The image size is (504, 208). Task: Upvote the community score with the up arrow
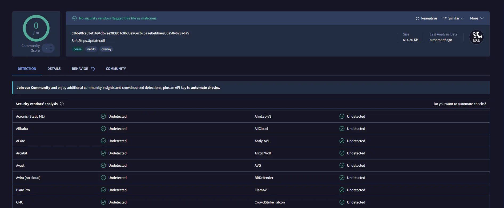coord(51,46)
